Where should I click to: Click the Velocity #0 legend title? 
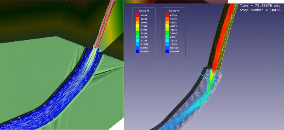[174, 11]
